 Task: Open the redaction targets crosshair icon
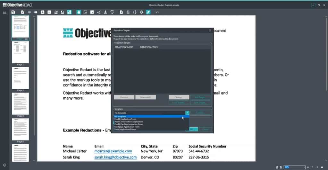(x=141, y=12)
